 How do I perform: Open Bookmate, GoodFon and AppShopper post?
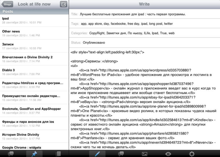[34, 111]
